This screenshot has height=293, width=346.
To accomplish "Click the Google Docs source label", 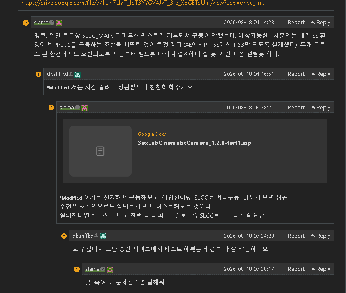I will [152, 134].
